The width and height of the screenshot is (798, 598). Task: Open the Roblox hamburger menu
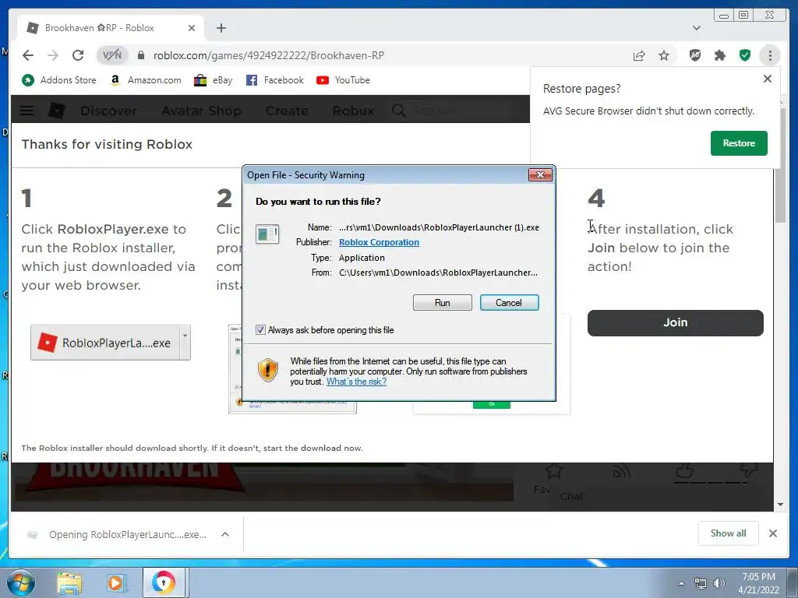[x=26, y=111]
